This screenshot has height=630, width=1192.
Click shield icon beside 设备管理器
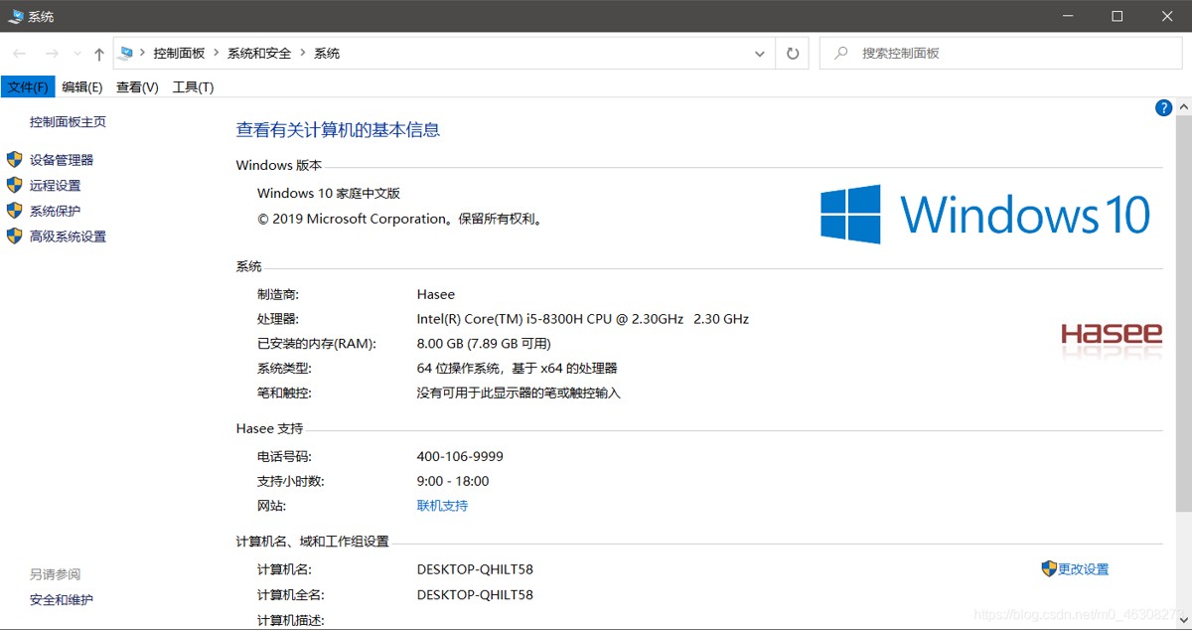pyautogui.click(x=14, y=159)
